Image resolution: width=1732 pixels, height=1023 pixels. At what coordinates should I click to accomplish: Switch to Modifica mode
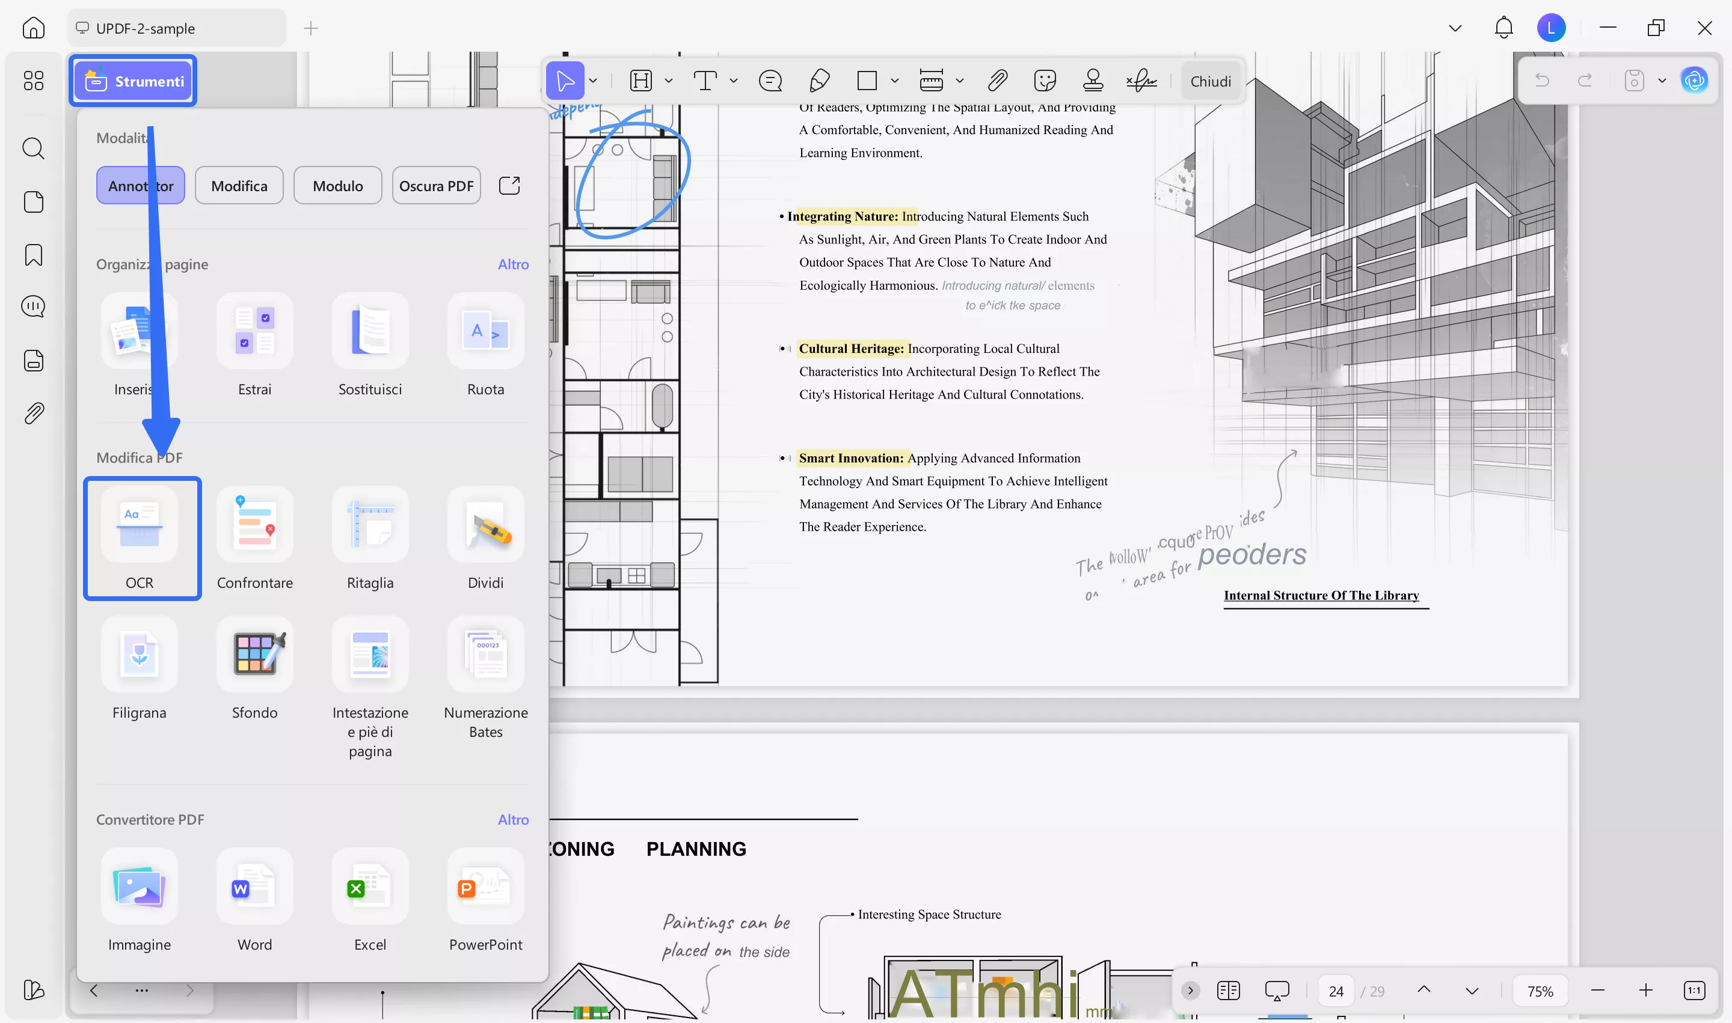239,186
